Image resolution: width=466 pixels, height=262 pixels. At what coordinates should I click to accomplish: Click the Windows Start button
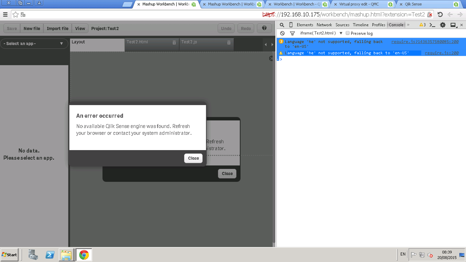(x=10, y=255)
